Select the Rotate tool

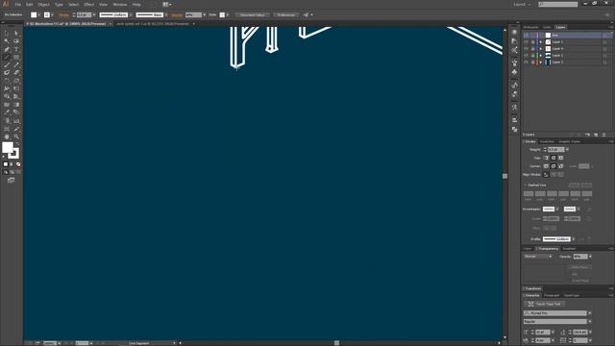[7, 81]
